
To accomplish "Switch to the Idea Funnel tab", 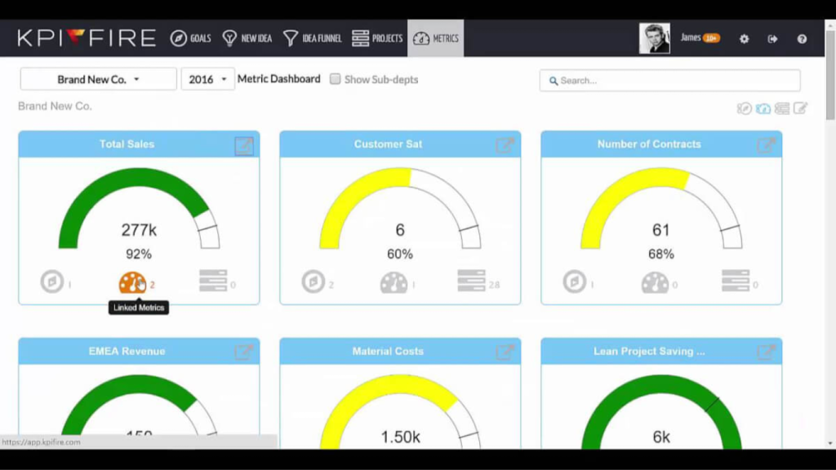I will tap(312, 38).
